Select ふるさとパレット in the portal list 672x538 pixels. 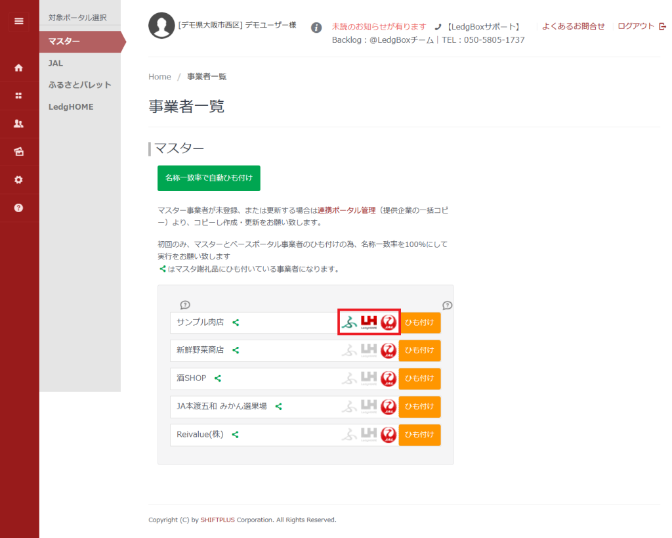[79, 85]
